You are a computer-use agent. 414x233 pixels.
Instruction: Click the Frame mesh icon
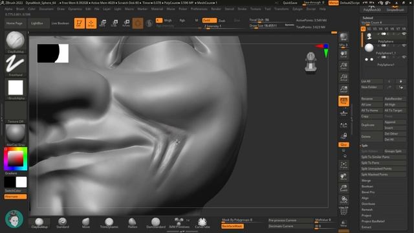[x=343, y=165]
